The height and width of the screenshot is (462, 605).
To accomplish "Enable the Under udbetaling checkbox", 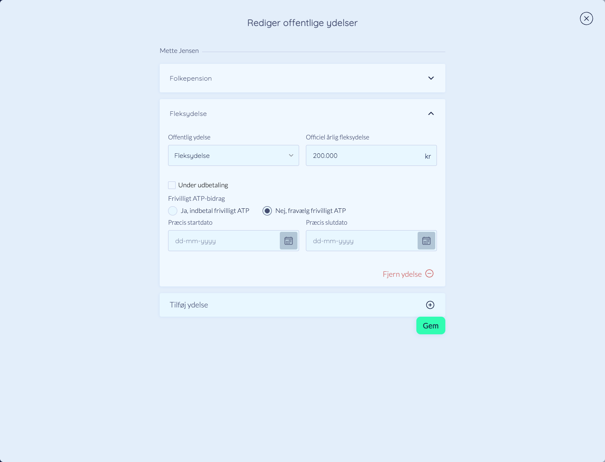I will (172, 185).
